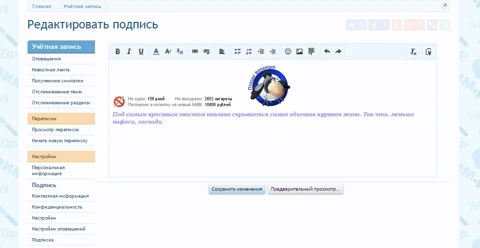Open Настройки оповещений in the sidebar
This screenshot has width=480, height=248.
pyautogui.click(x=61, y=229)
